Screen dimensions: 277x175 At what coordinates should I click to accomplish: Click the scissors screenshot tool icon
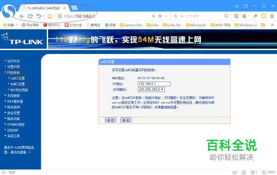pos(244,16)
